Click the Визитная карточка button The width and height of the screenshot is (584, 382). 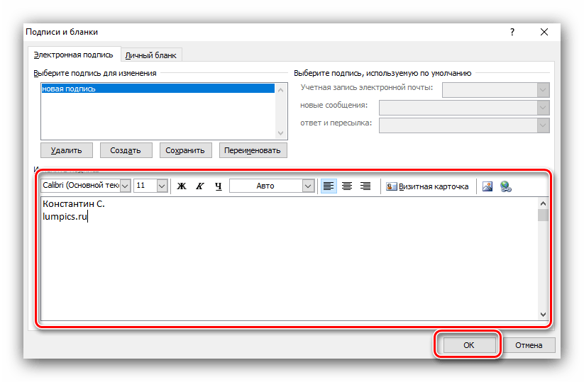coord(427,186)
